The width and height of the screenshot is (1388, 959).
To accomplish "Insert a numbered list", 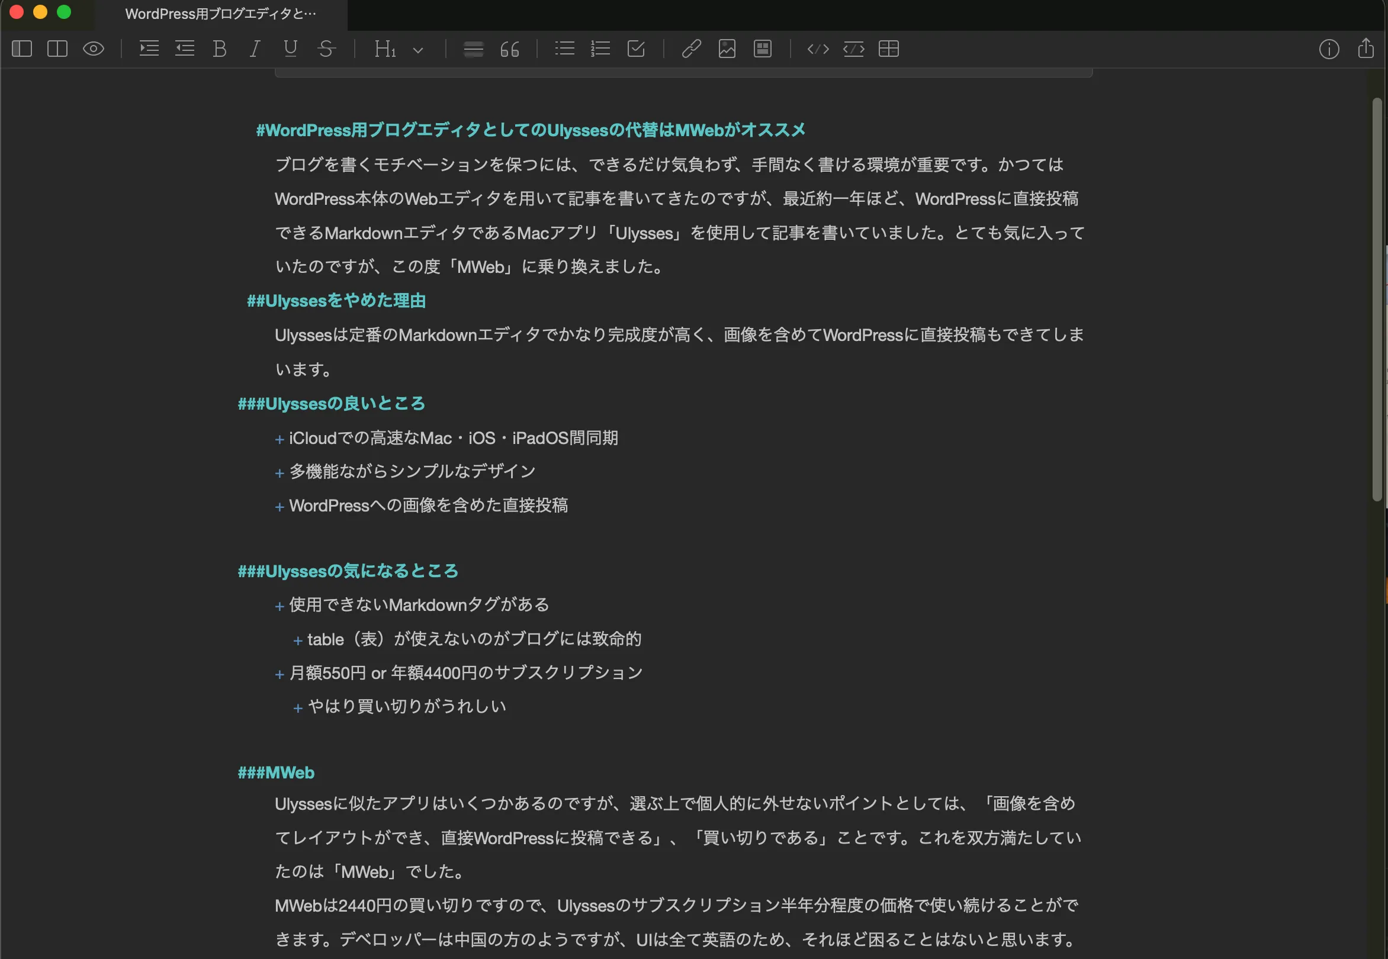I will tap(599, 49).
